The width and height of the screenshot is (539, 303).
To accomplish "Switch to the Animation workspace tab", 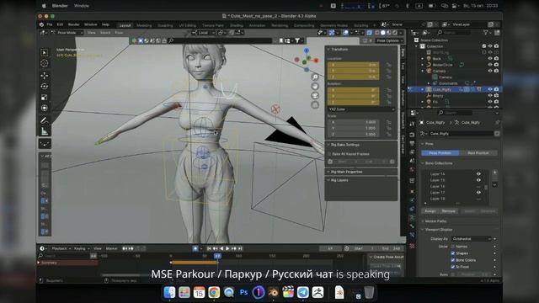I will tap(257, 25).
